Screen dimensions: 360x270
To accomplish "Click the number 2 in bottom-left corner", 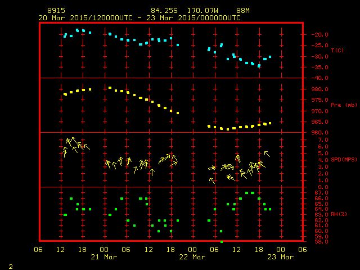I will [10, 265].
